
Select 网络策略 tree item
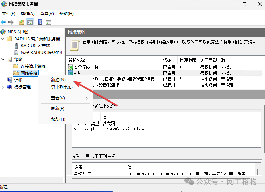click(x=29, y=73)
